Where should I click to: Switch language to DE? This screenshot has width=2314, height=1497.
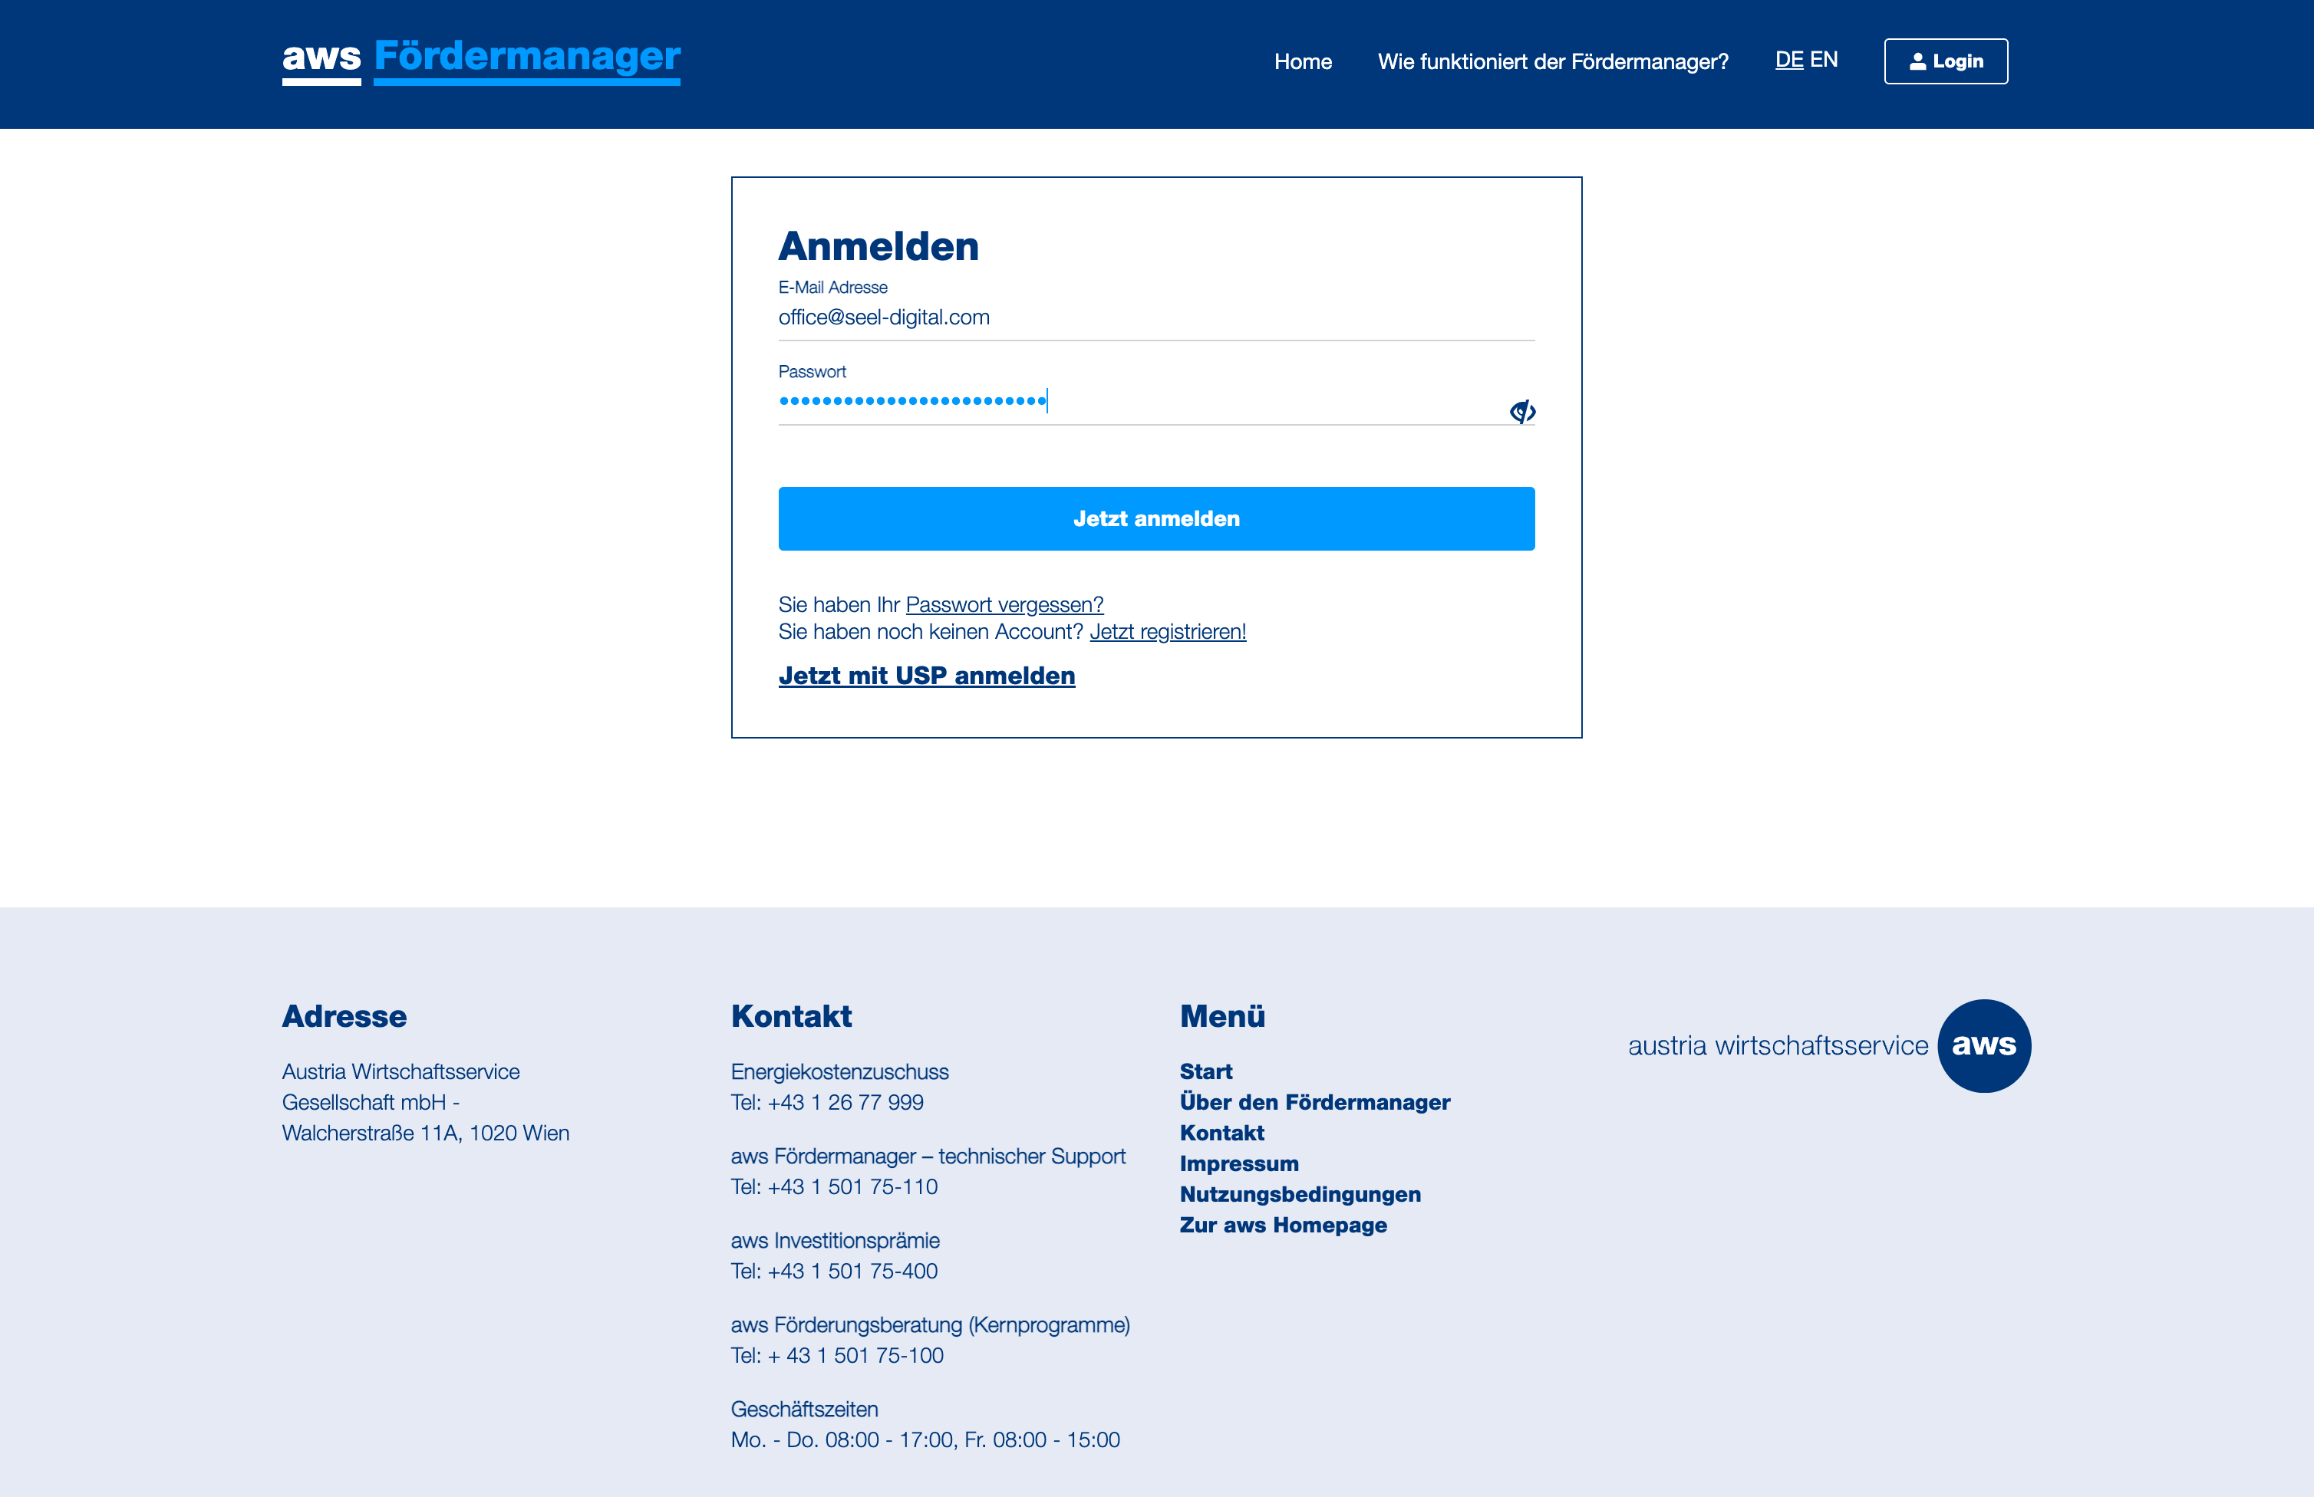1788,59
